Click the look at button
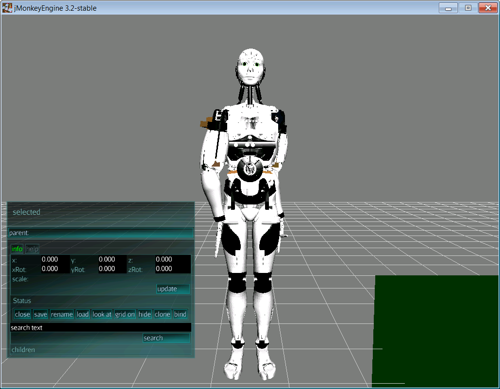The height and width of the screenshot is (389, 500). [102, 314]
